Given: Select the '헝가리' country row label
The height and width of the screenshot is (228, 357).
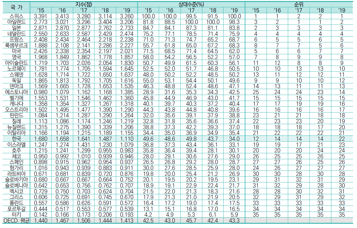Looking at the screenshot, I should pyautogui.click(x=16, y=168).
